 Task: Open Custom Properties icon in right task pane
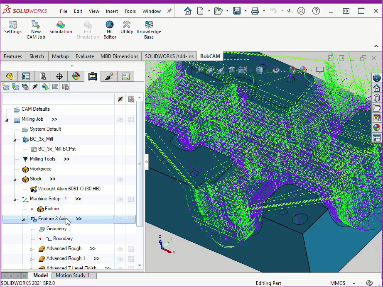377,138
